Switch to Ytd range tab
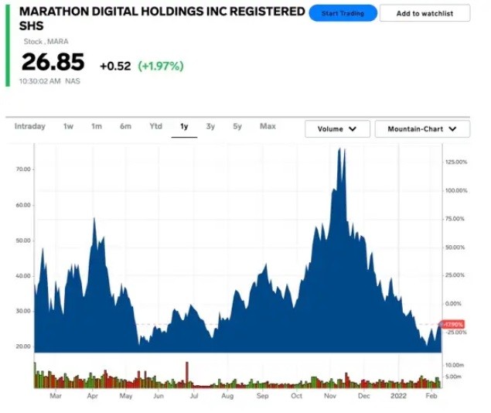Screen dimensions: 491x413 [x=155, y=126]
